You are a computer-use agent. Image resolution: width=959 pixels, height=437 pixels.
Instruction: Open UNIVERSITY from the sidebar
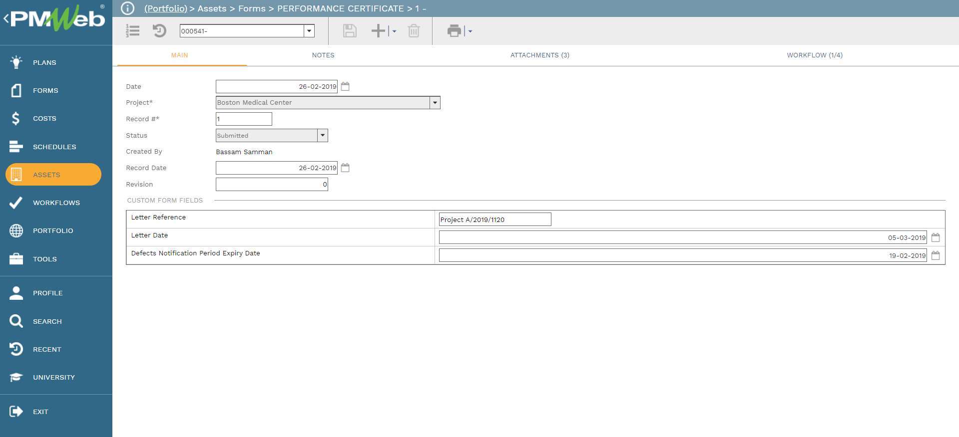[x=54, y=378]
